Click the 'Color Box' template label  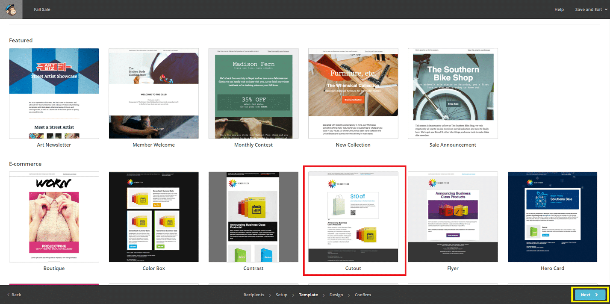pos(154,269)
